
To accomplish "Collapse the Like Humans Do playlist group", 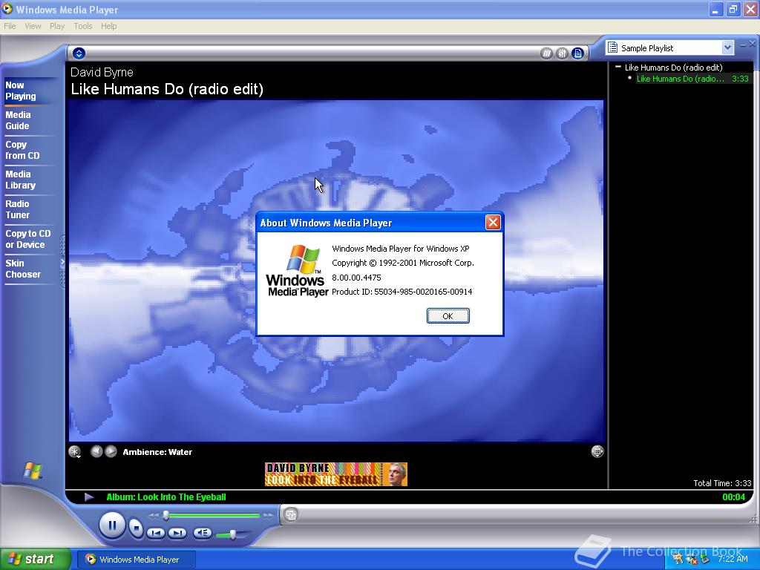I will click(618, 67).
